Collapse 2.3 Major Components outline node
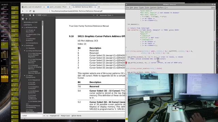218x122 pixels. pos(25,76)
